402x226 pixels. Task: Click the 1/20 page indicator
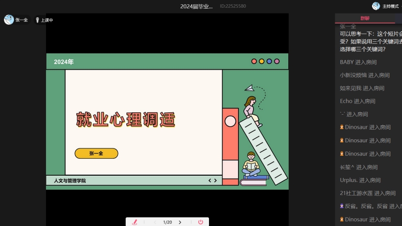167,222
